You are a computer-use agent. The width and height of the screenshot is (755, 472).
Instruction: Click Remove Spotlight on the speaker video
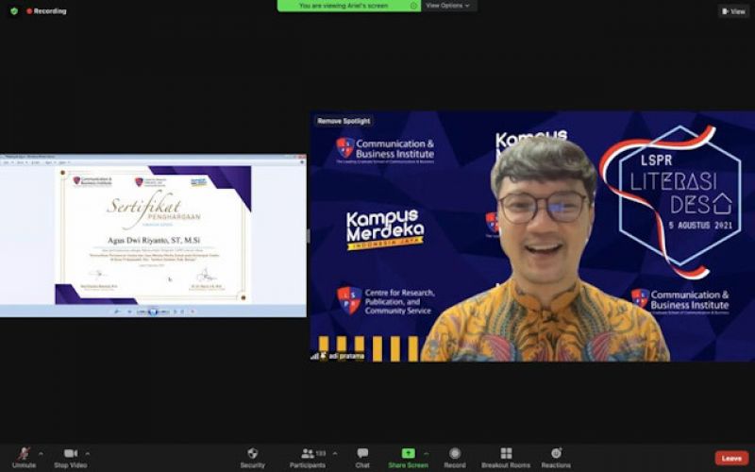[344, 121]
